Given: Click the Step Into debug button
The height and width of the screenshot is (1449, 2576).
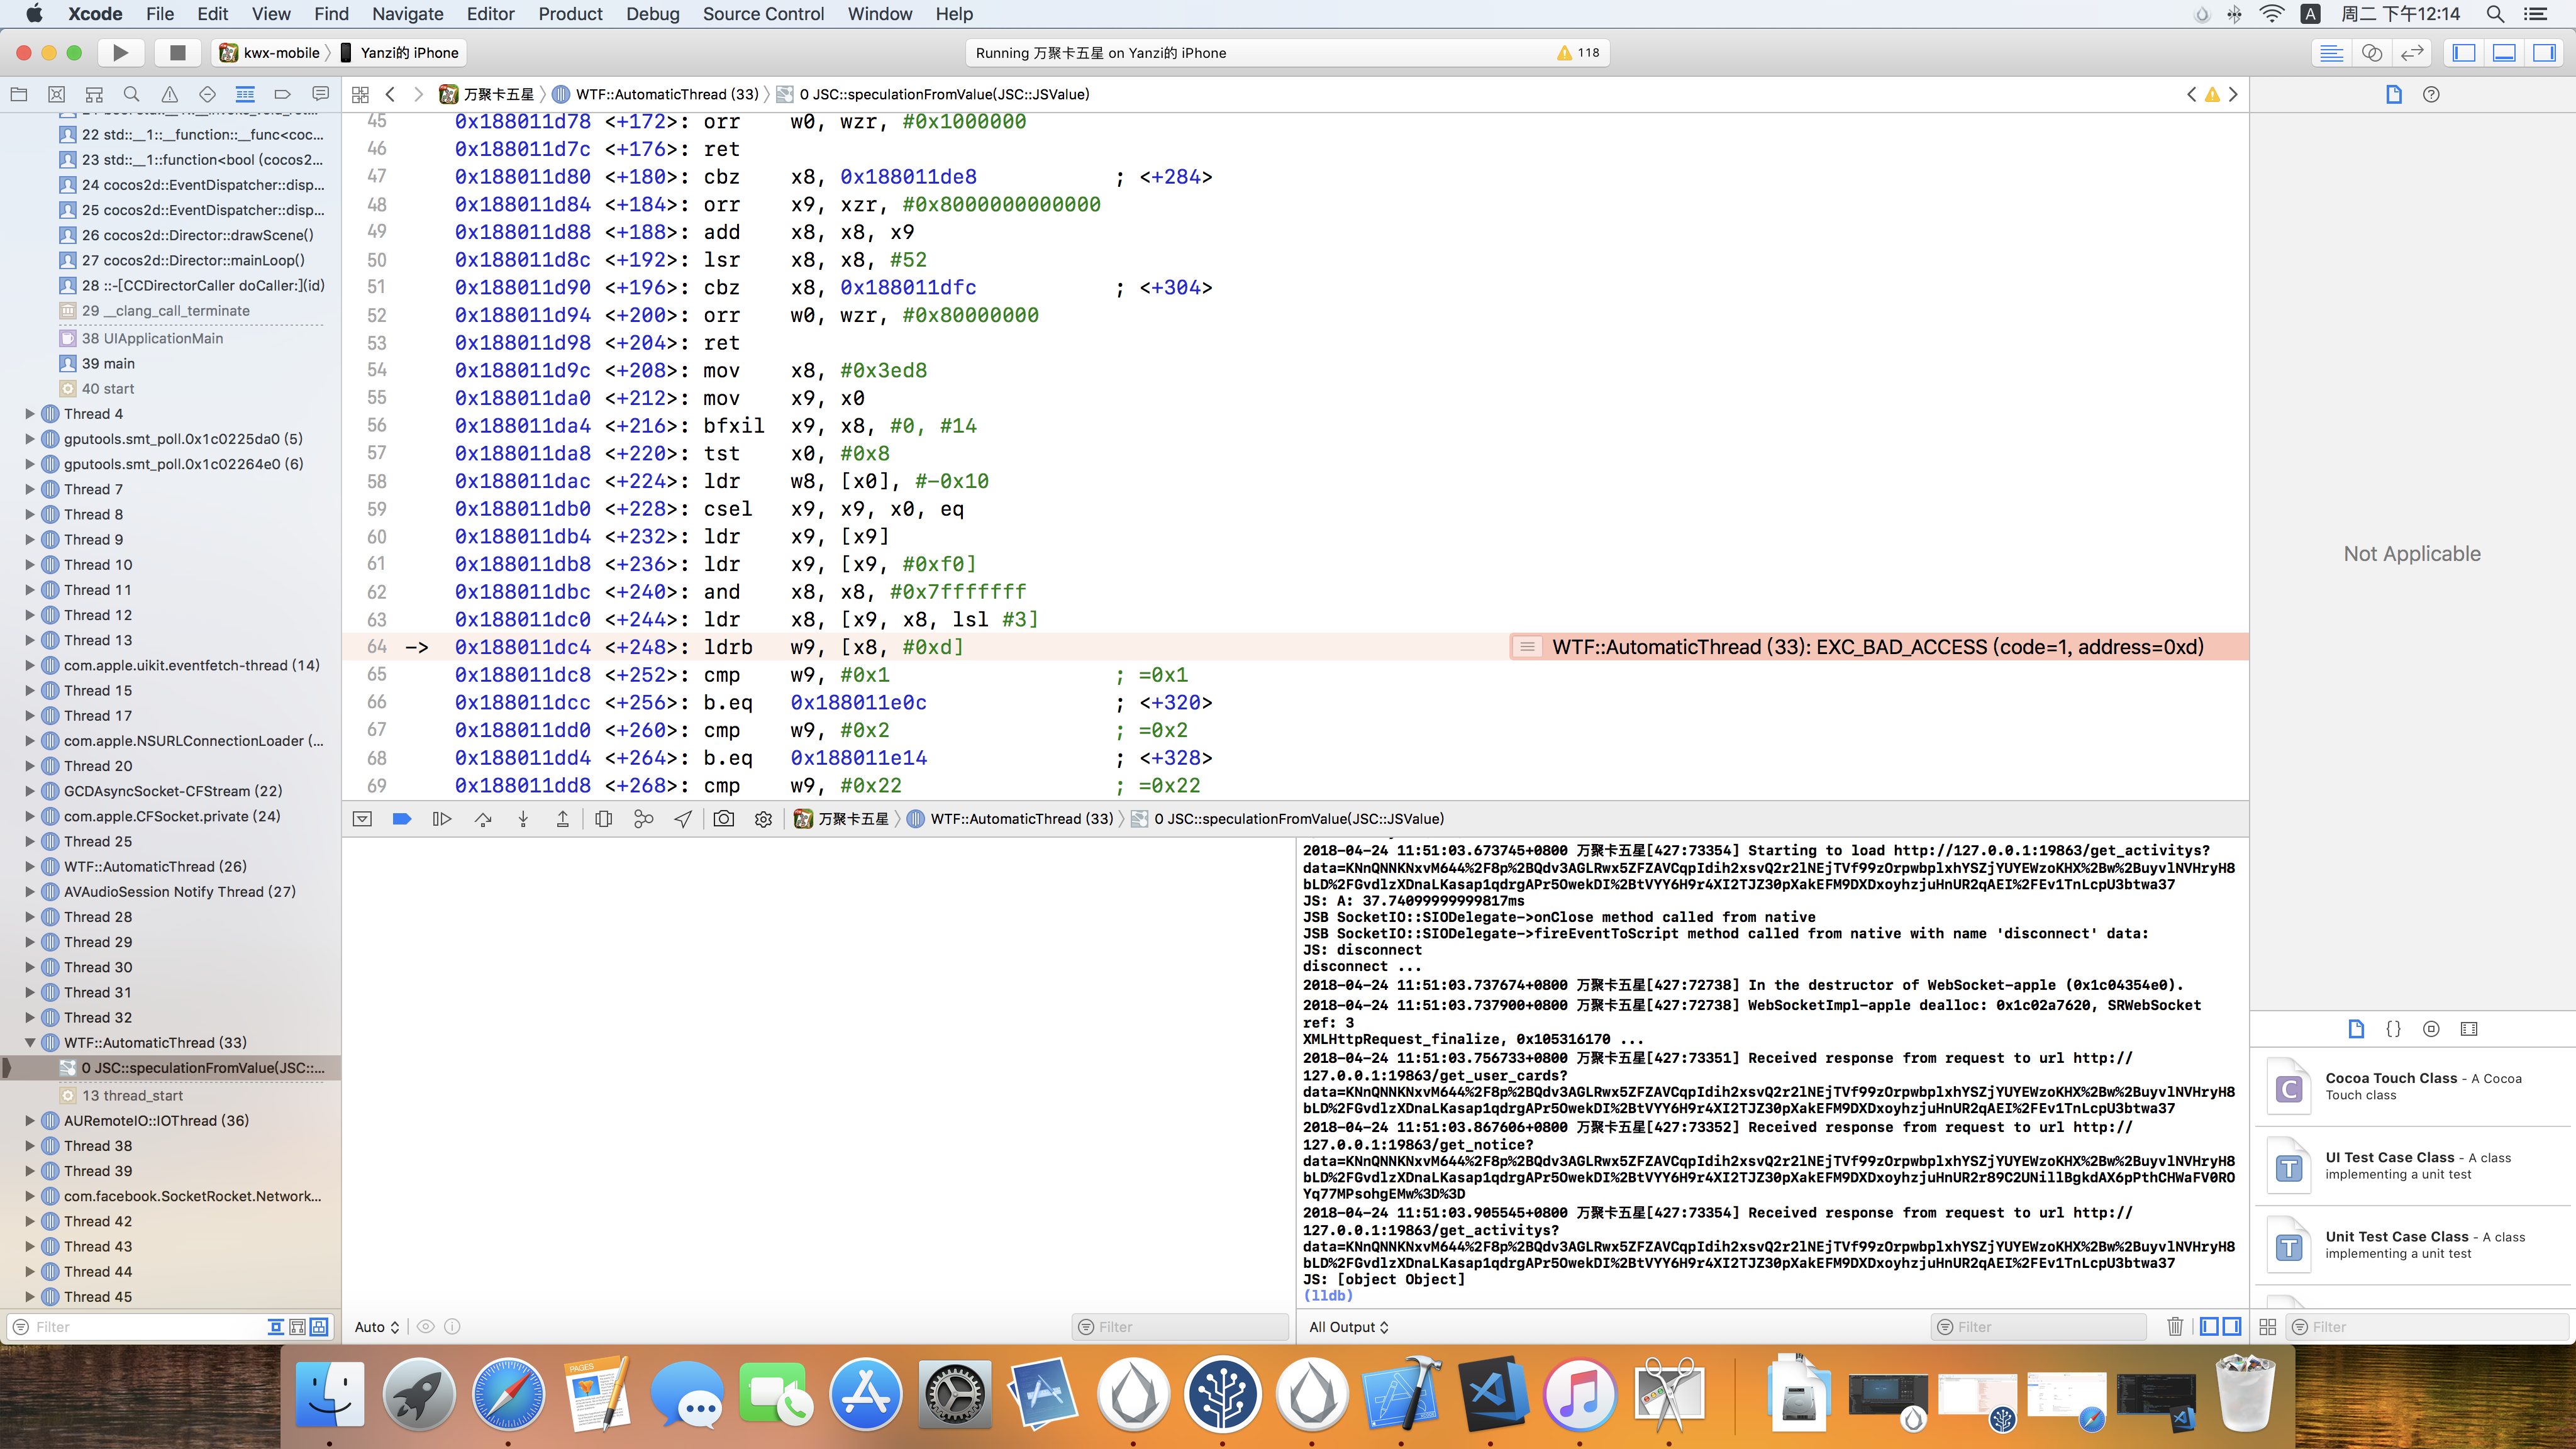Looking at the screenshot, I should (x=523, y=819).
